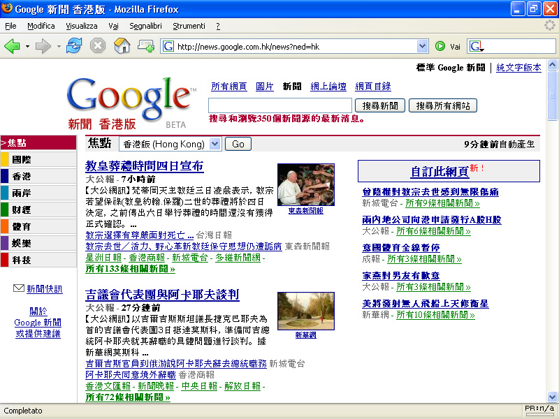Reload the page with the blue refresh icon
The width and height of the screenshot is (559, 419).
(x=74, y=46)
